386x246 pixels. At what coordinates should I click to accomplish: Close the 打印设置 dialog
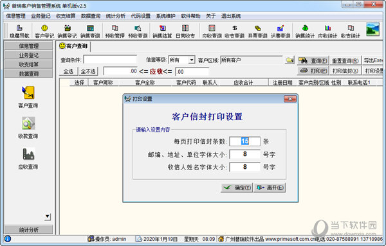click(x=290, y=99)
